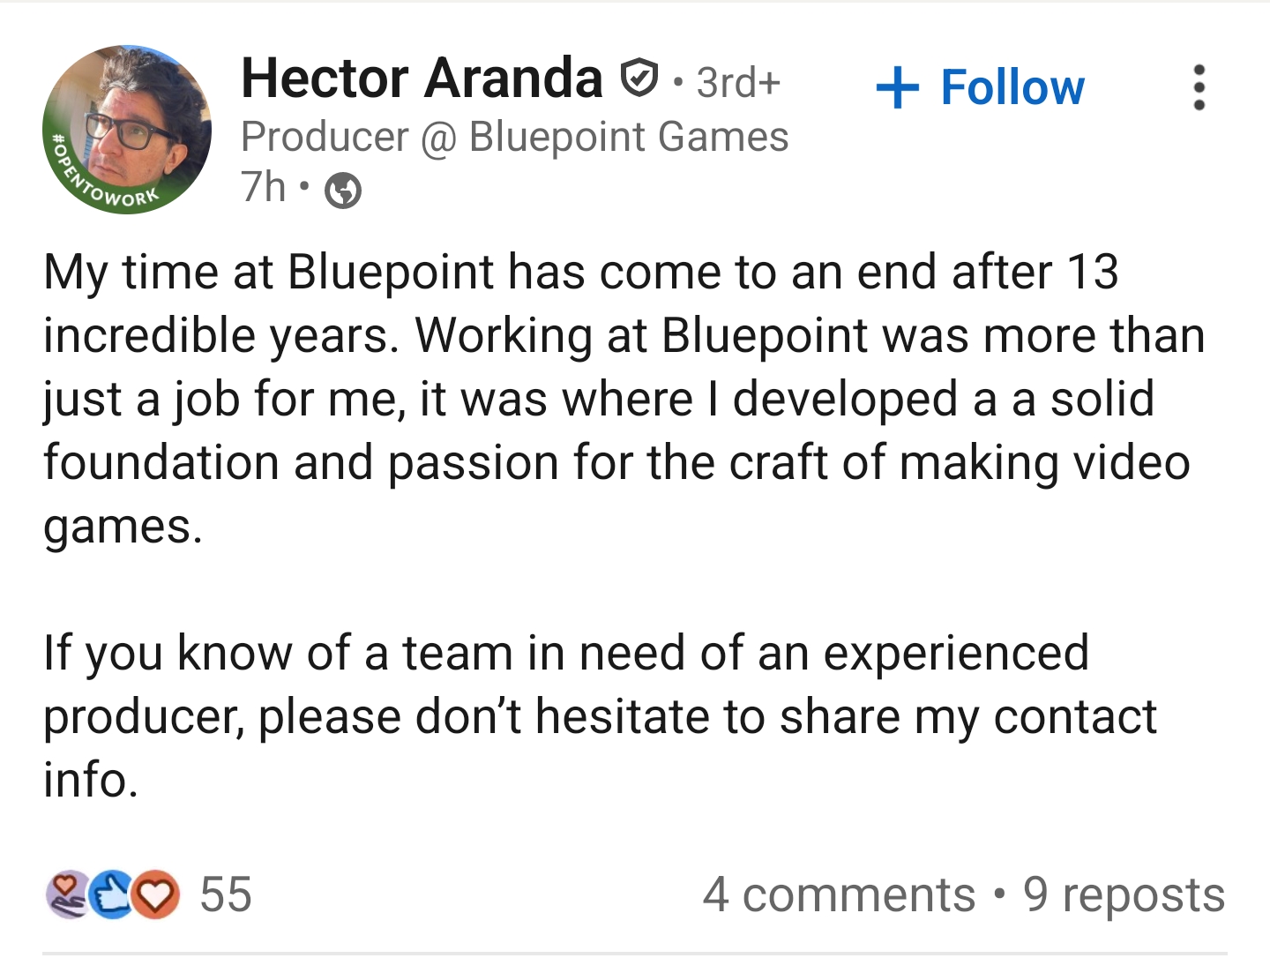
Task: Click the paragraph starting 'My time at Bluepoint'
Action: (x=617, y=399)
